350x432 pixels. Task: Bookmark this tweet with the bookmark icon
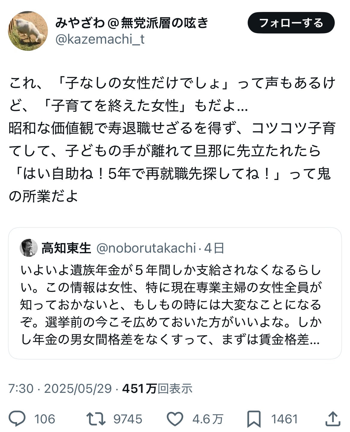(x=254, y=419)
